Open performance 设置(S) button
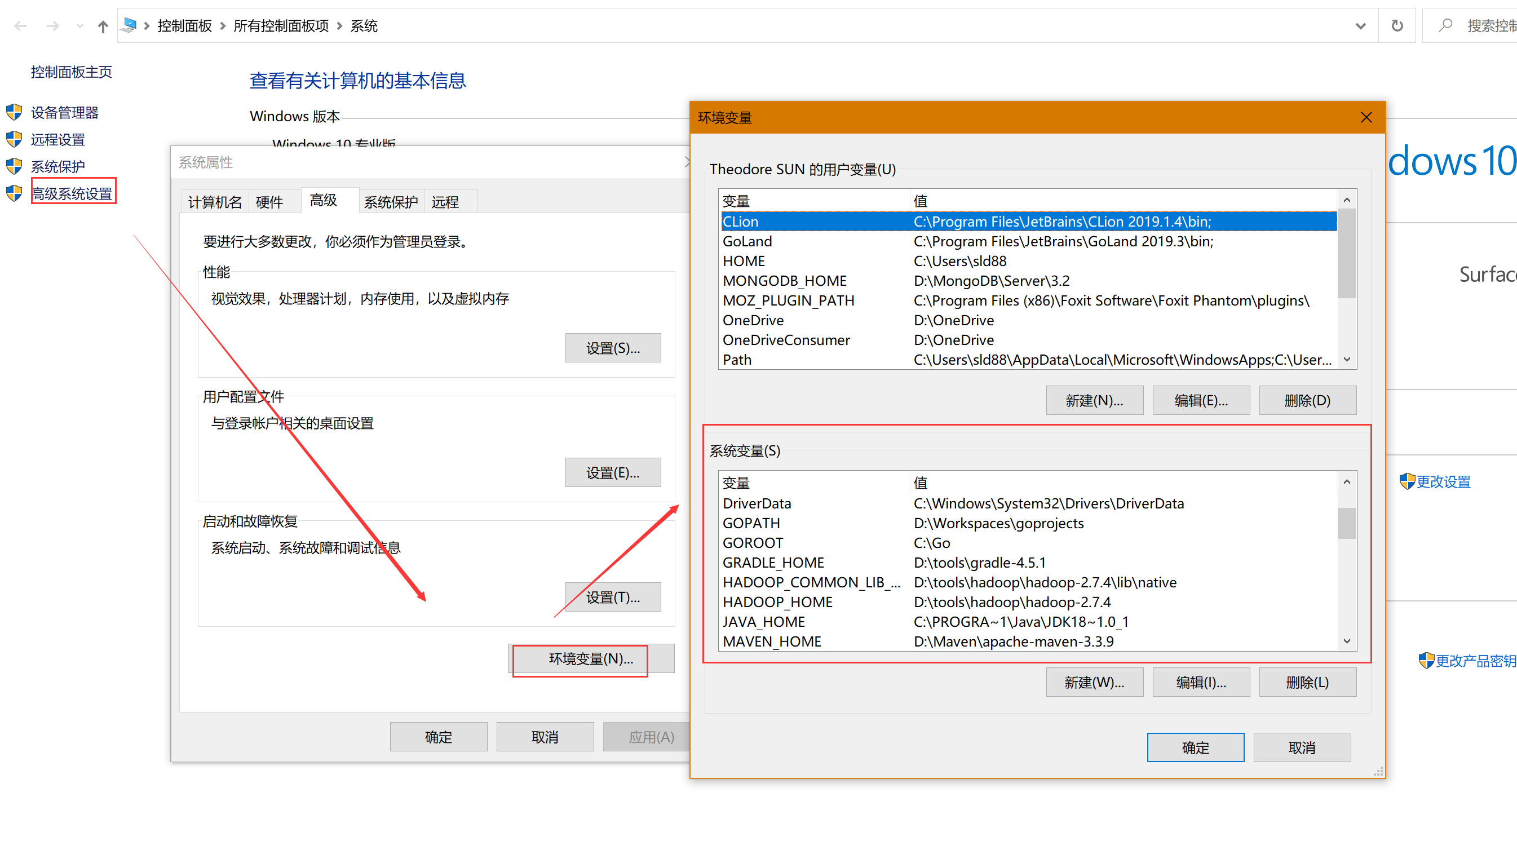 click(x=613, y=348)
